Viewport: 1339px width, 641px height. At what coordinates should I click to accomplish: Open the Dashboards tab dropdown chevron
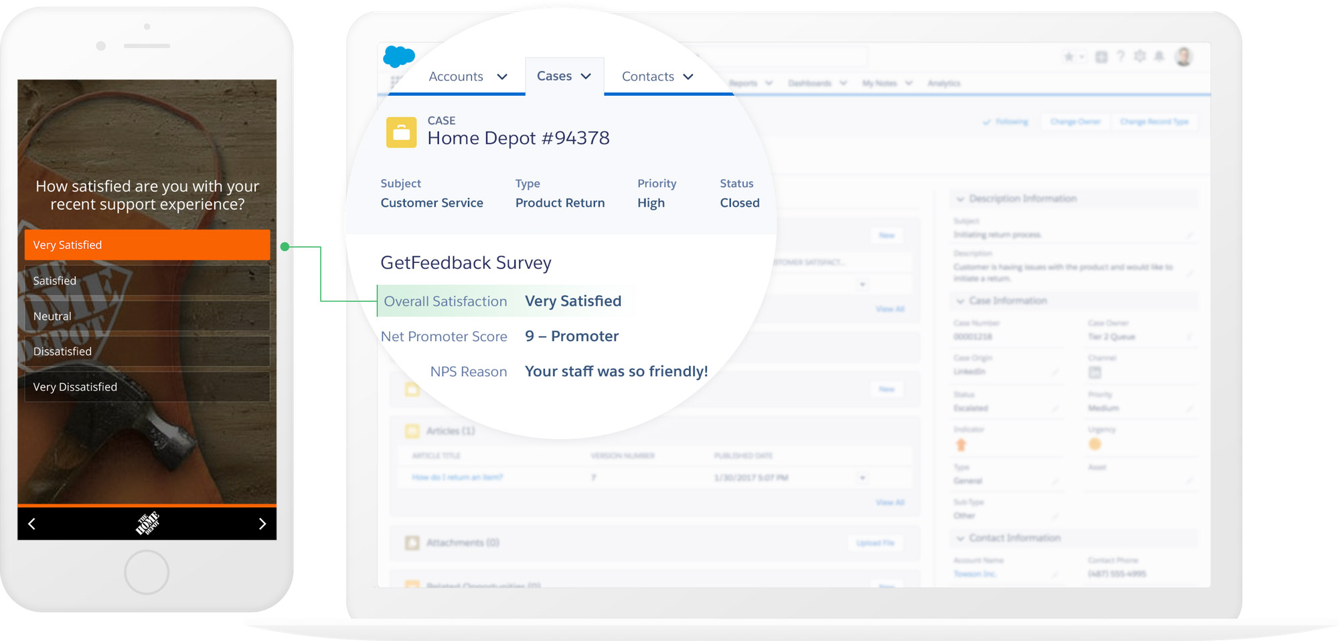tap(843, 83)
